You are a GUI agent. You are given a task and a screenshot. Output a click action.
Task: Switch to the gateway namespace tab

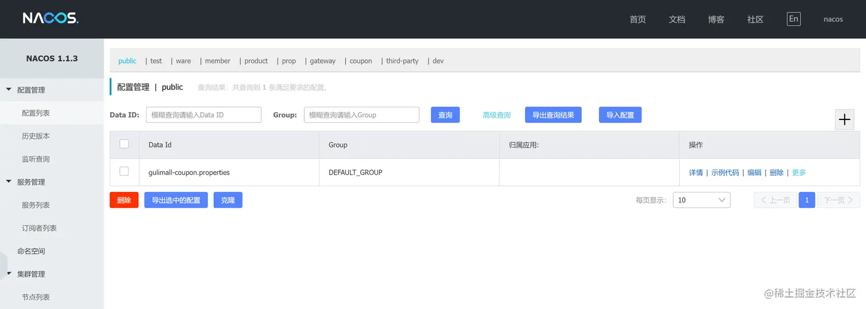click(322, 61)
